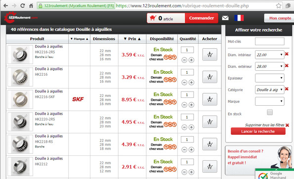Add HK2212 to cart
Screen dimensions: 294x179
click(210, 167)
